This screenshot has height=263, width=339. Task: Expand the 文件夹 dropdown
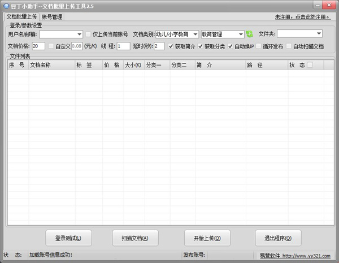(318, 34)
